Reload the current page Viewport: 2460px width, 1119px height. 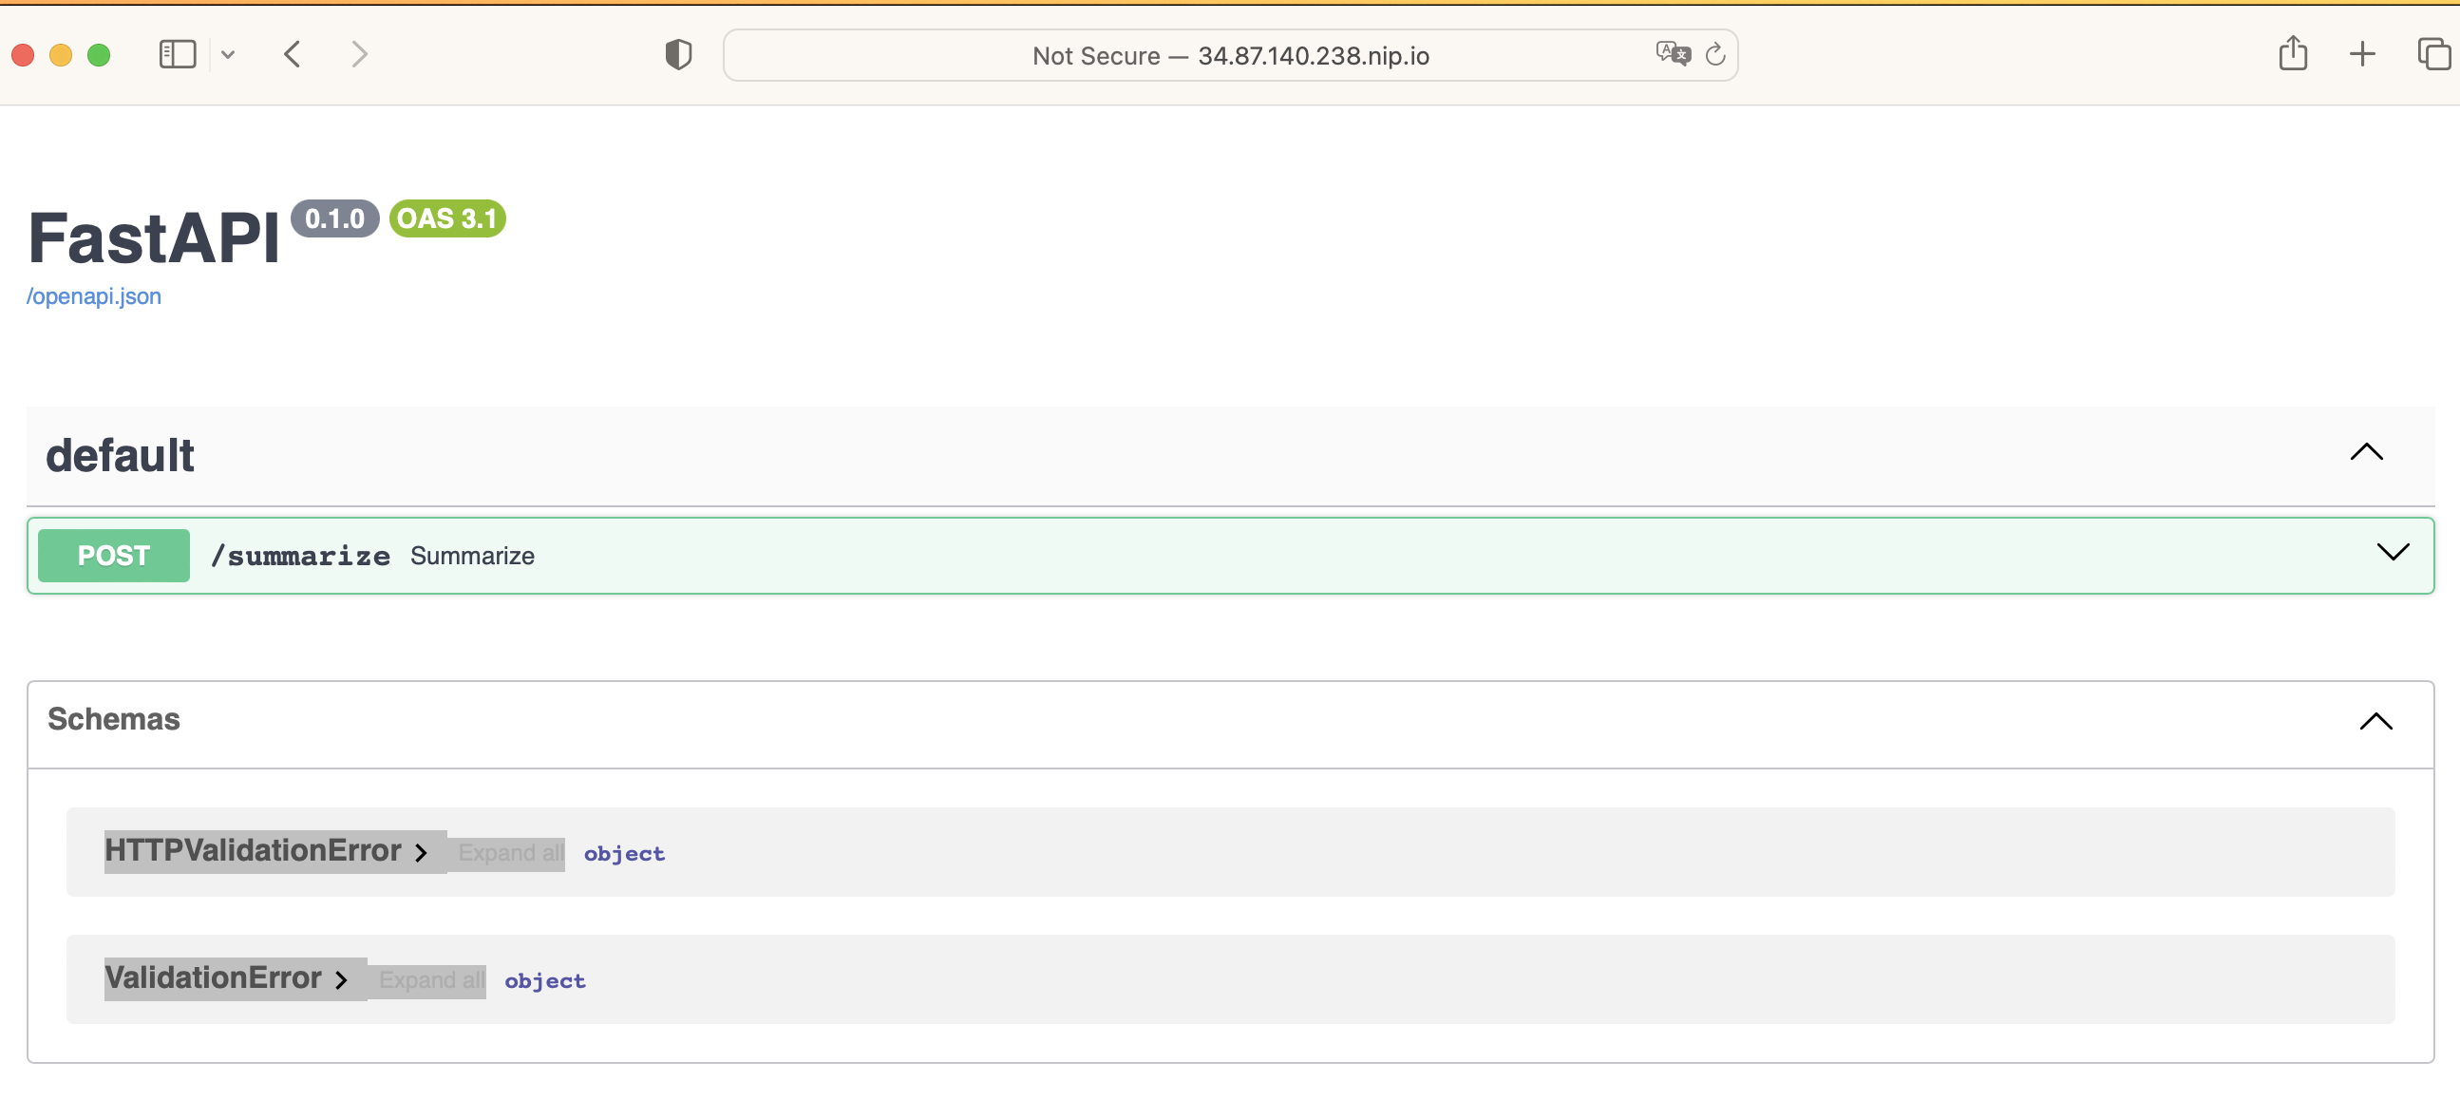(x=1715, y=54)
